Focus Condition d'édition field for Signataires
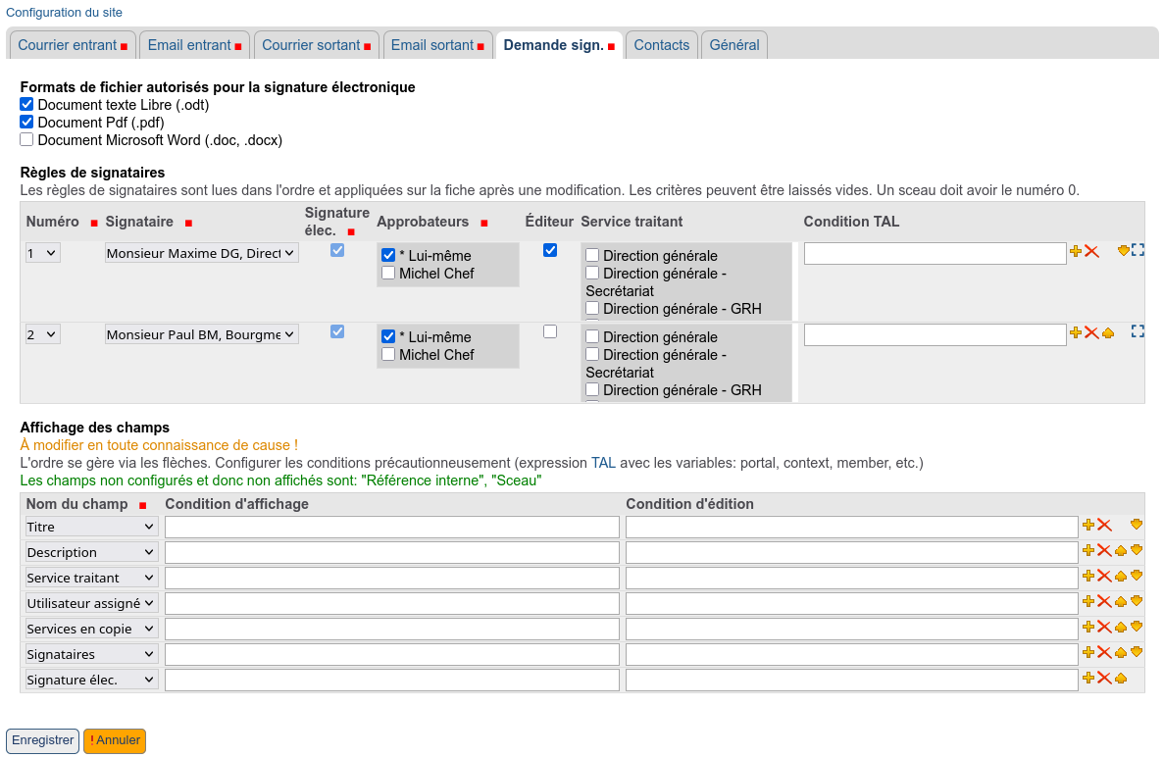Viewport: 1163px width, 758px height. [851, 654]
